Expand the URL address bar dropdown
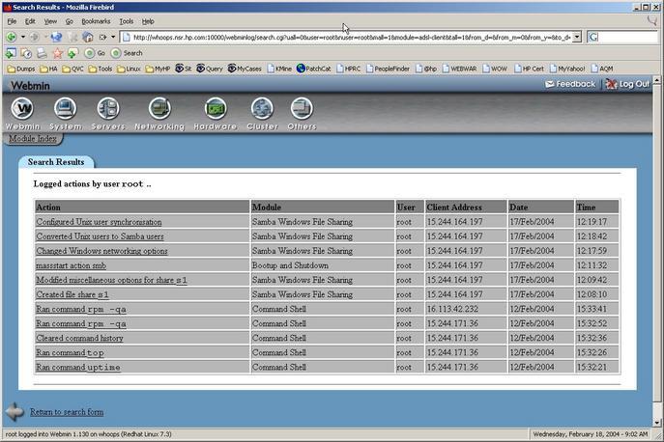The image size is (664, 442). click(577, 37)
